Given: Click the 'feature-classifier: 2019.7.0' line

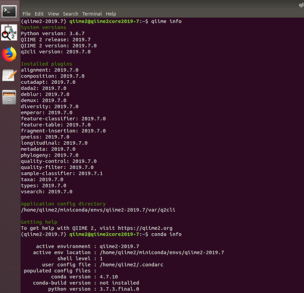Looking at the screenshot, I should (63, 118).
